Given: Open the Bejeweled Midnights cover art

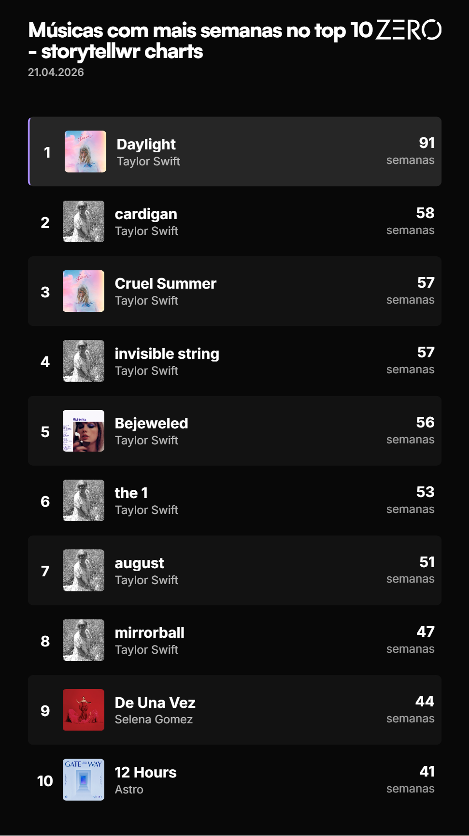Looking at the screenshot, I should click(84, 431).
